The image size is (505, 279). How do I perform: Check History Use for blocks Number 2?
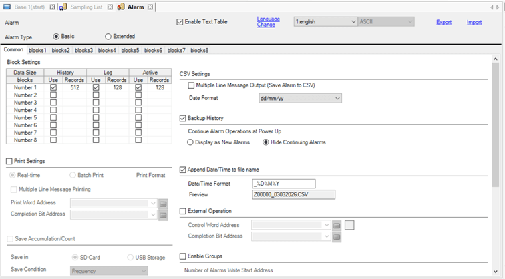pyautogui.click(x=53, y=95)
